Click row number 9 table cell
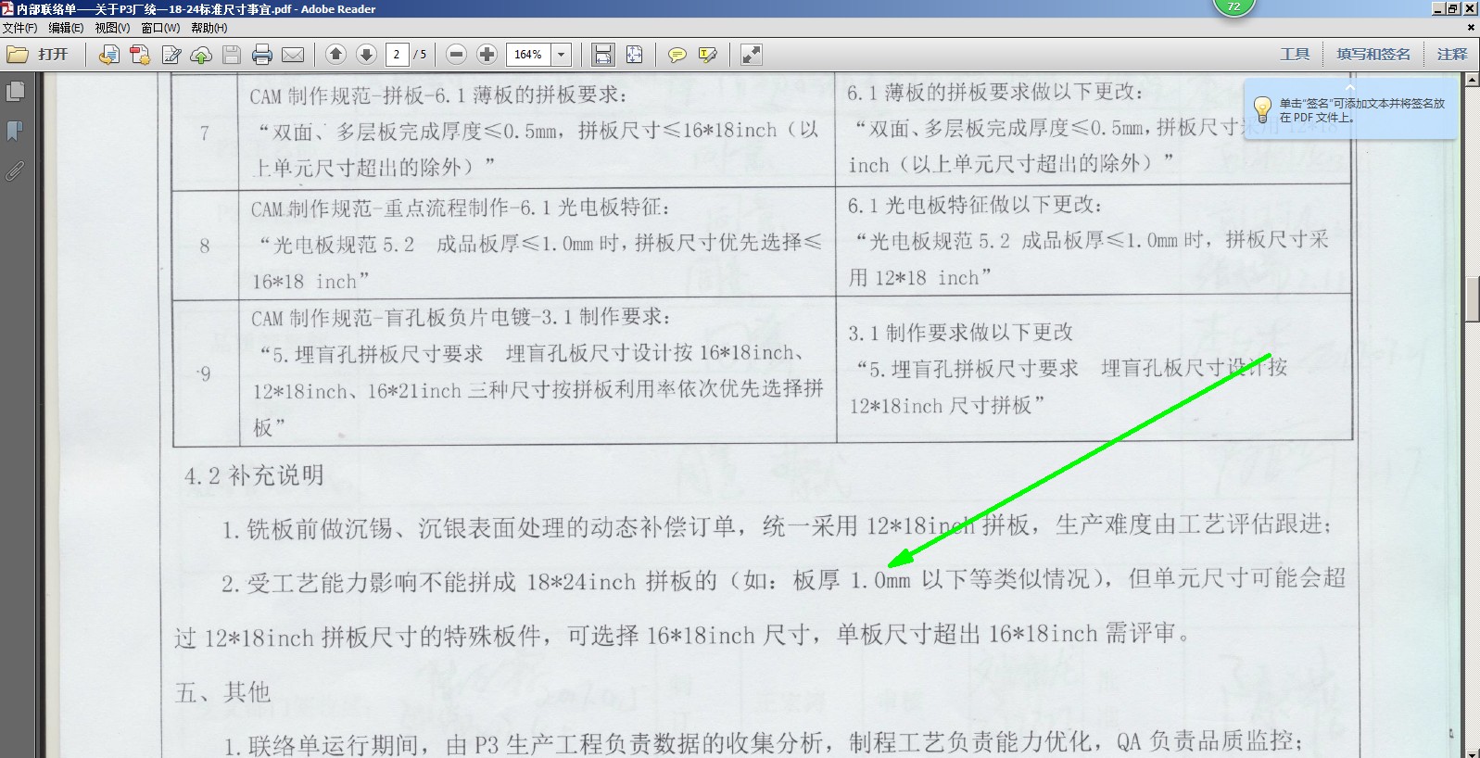 (205, 373)
